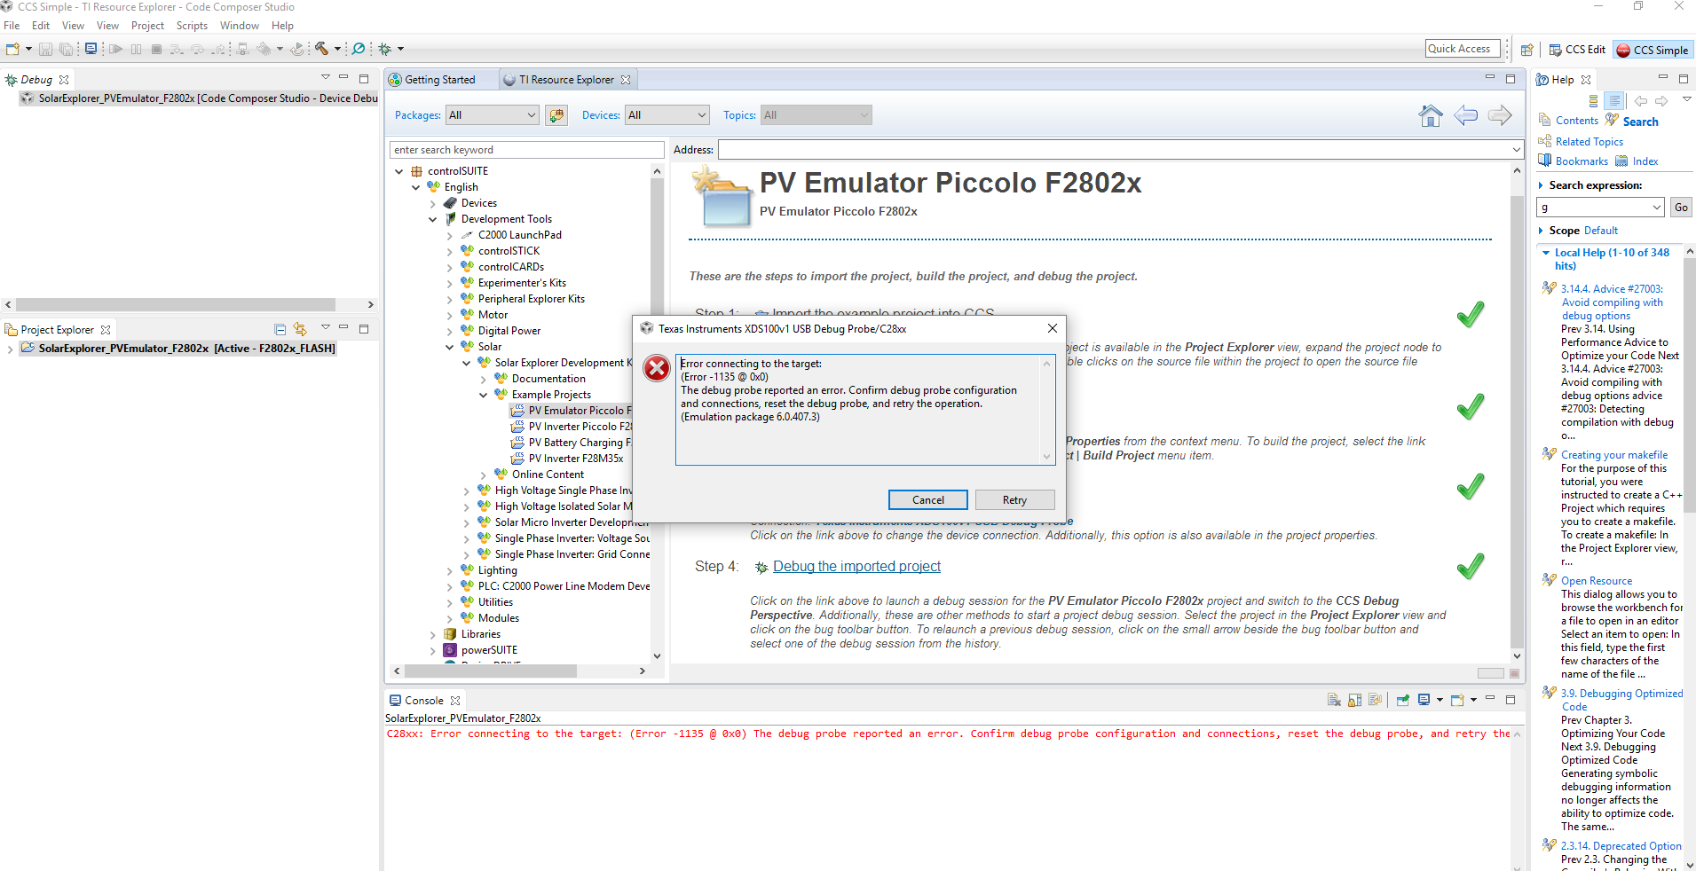Click the Terminate stop toolbar icon
1696x871 pixels.
point(156,49)
